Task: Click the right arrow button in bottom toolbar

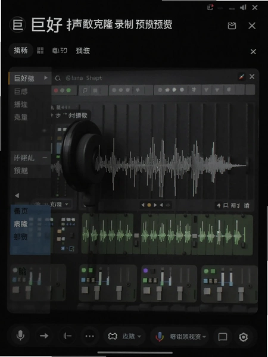Action: click(44, 336)
